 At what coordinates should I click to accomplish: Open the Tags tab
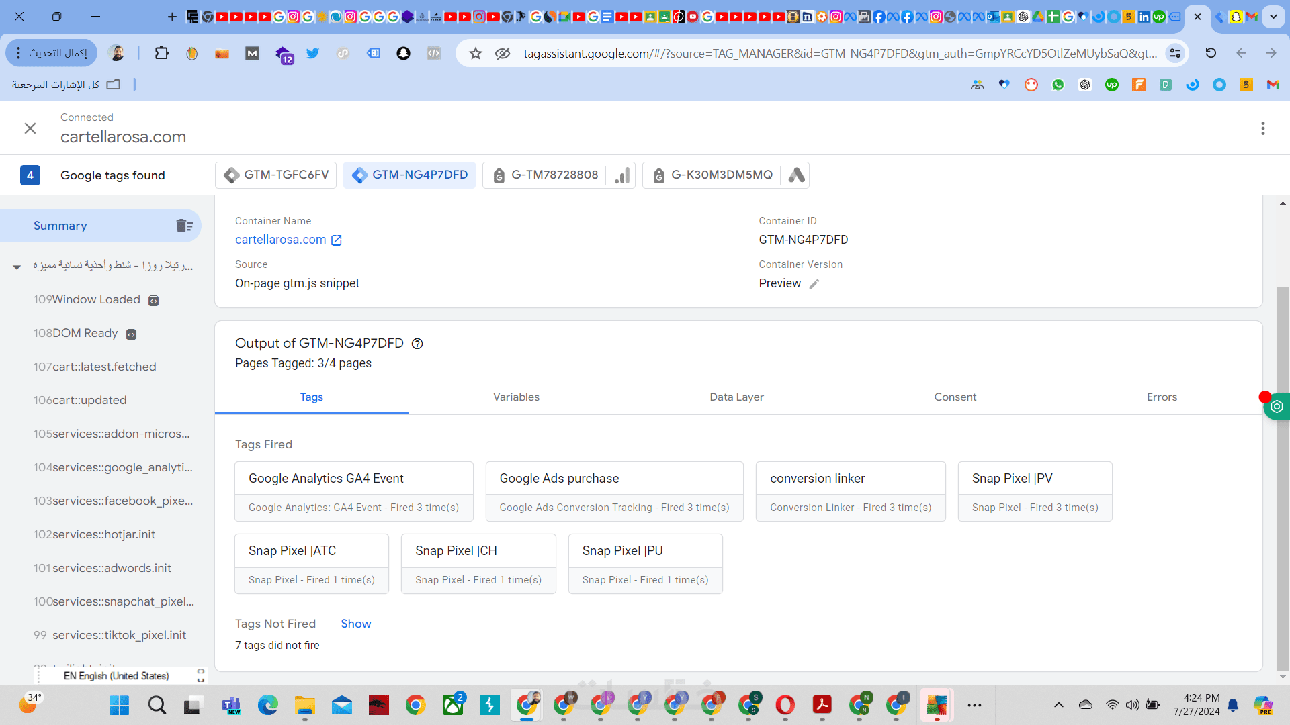point(311,397)
